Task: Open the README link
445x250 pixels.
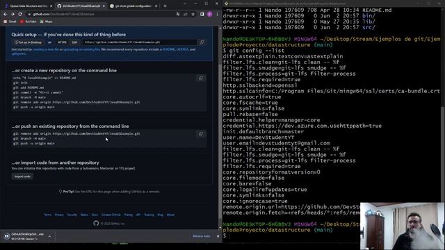Action: (168, 49)
